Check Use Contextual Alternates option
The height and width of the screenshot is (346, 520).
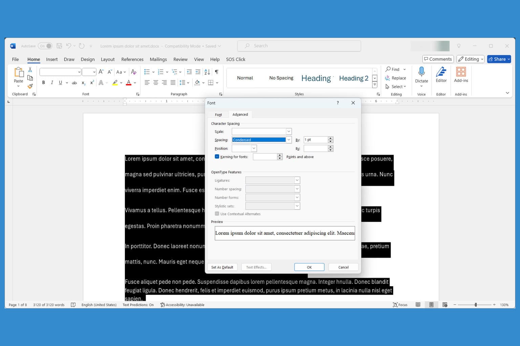pos(217,214)
